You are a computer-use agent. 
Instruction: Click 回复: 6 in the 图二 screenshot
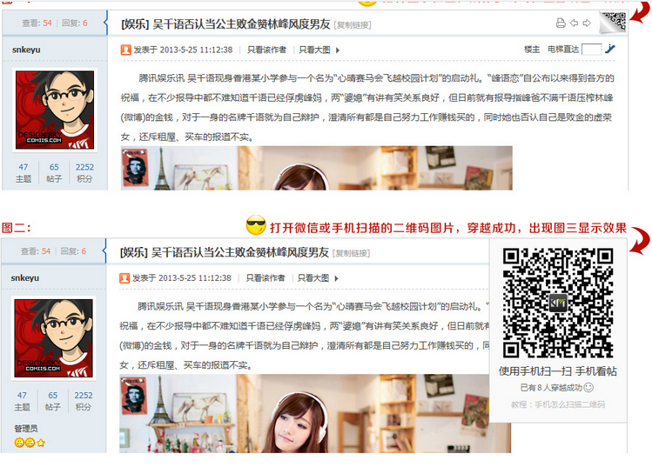tap(73, 251)
